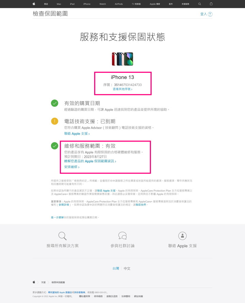
Task: Open the search magnifier in navigation bar
Action: 199,4
